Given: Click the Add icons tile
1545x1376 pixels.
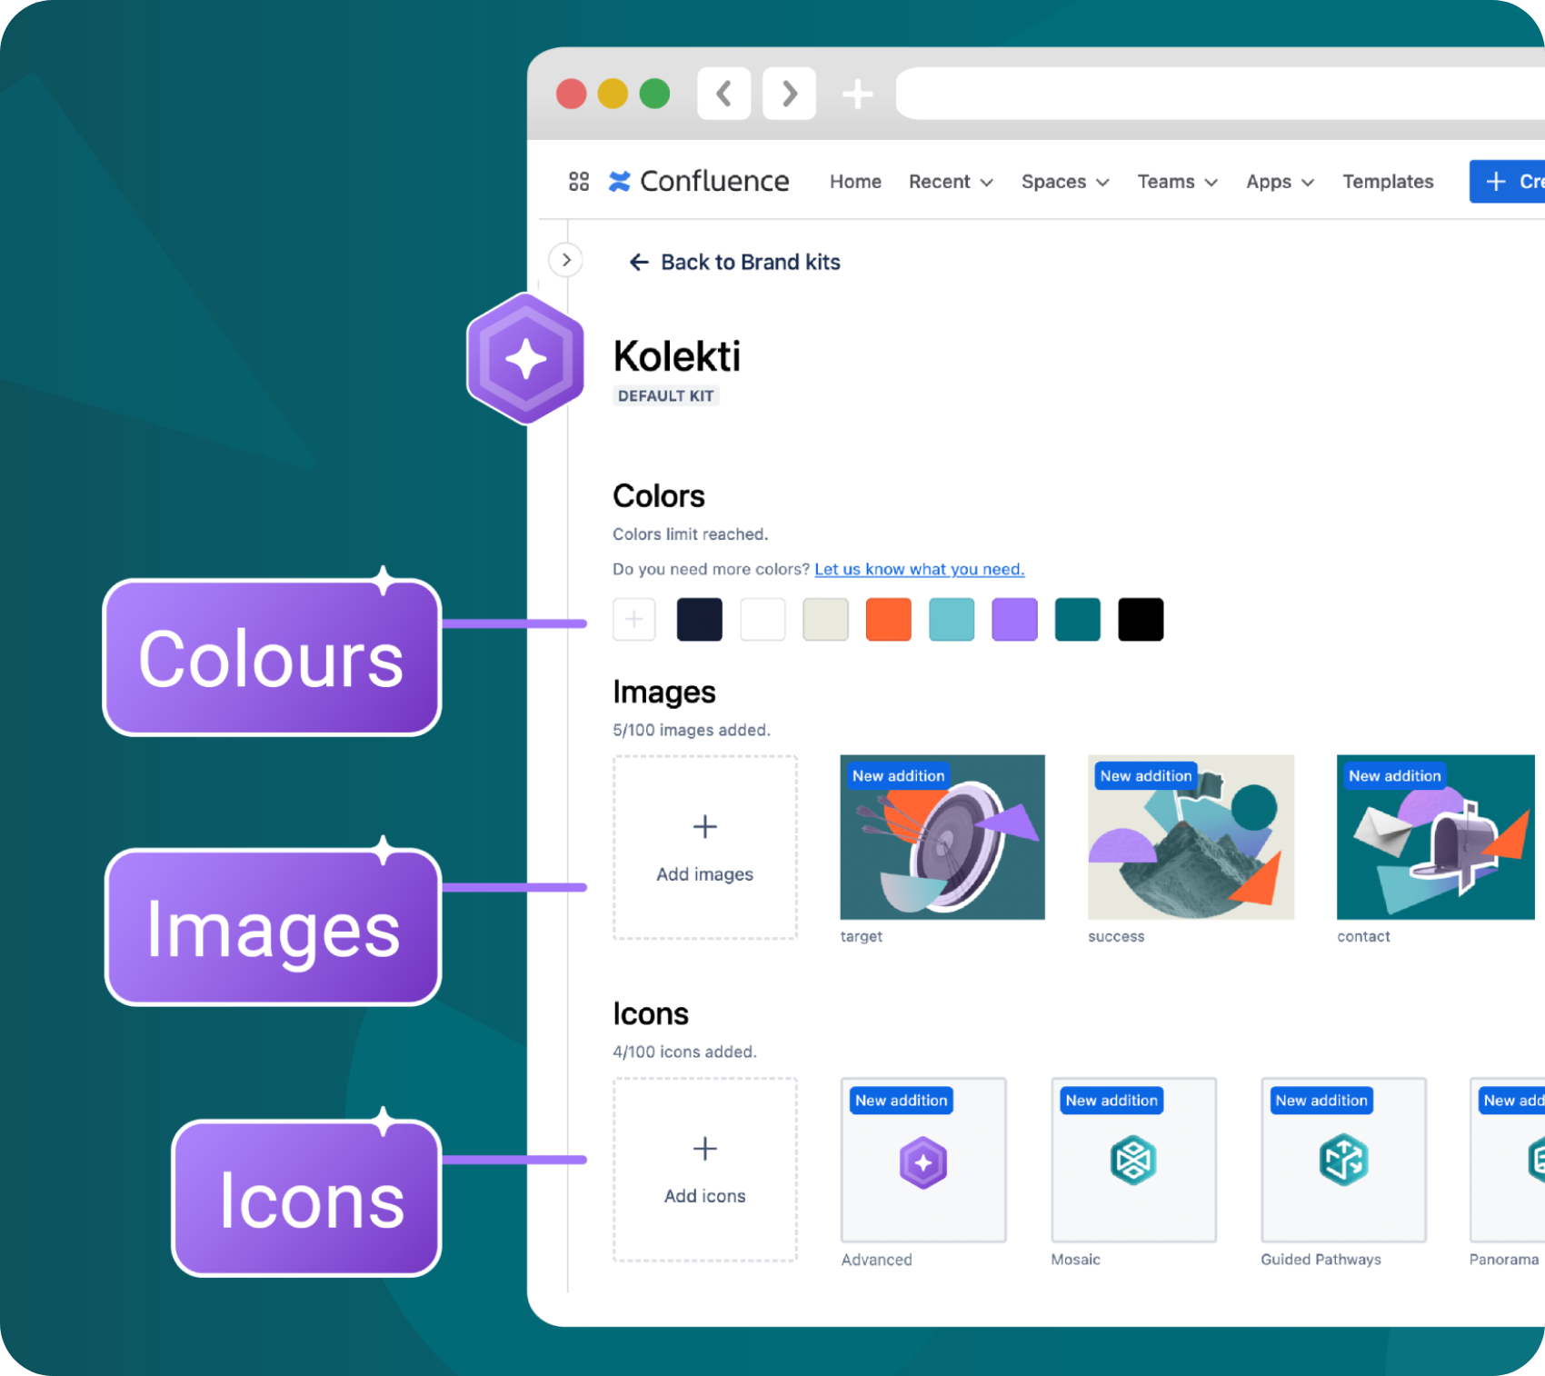Looking at the screenshot, I should (x=705, y=1170).
